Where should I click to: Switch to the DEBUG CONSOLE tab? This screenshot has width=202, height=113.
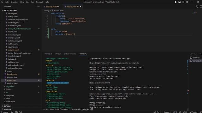pos(70,54)
